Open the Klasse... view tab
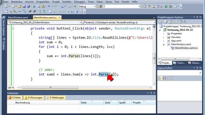Viewport: 205px width, 115px height. (x=194, y=63)
